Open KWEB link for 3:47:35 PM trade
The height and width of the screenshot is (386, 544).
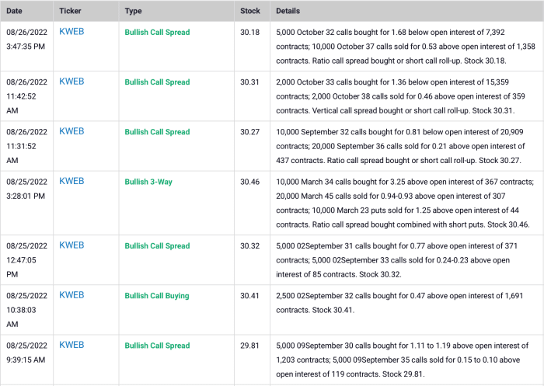tap(71, 32)
